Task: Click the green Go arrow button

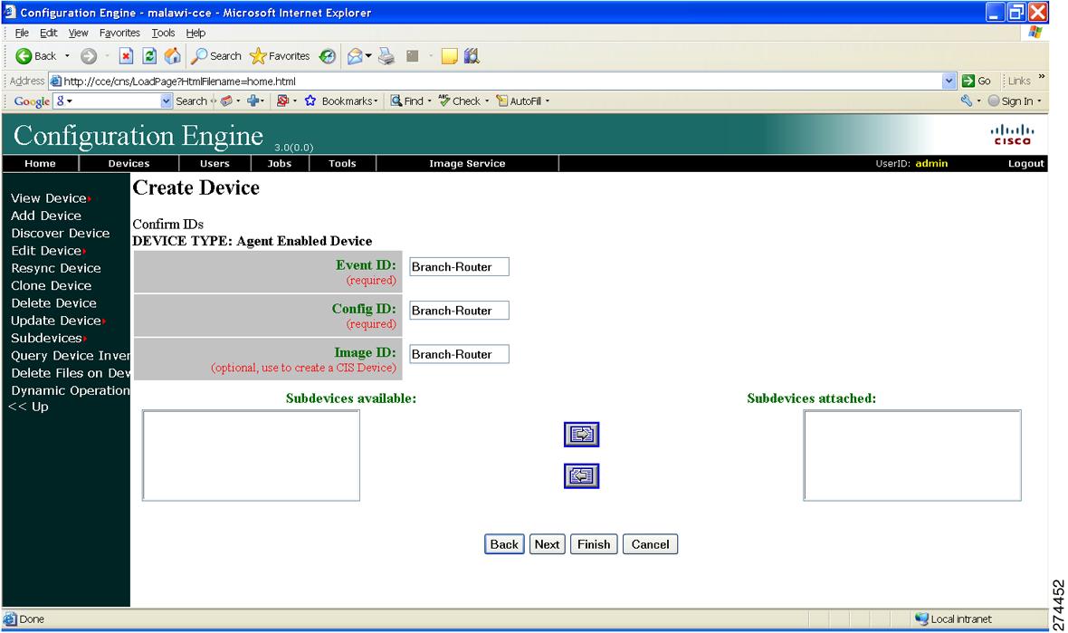Action: (x=968, y=81)
